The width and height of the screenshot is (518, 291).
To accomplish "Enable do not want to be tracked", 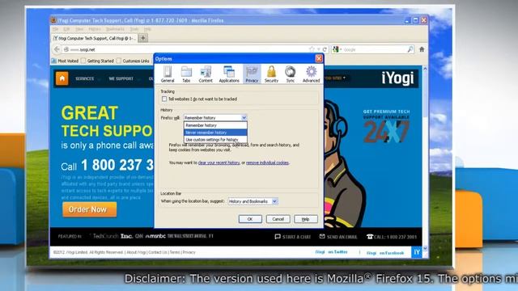I will click(164, 99).
